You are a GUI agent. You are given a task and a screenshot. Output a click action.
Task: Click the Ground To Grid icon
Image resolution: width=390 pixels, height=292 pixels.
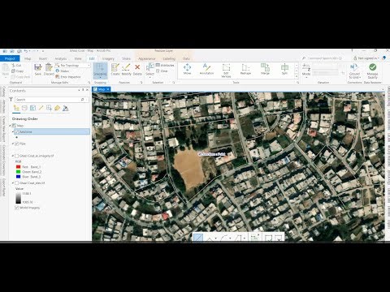(x=354, y=67)
